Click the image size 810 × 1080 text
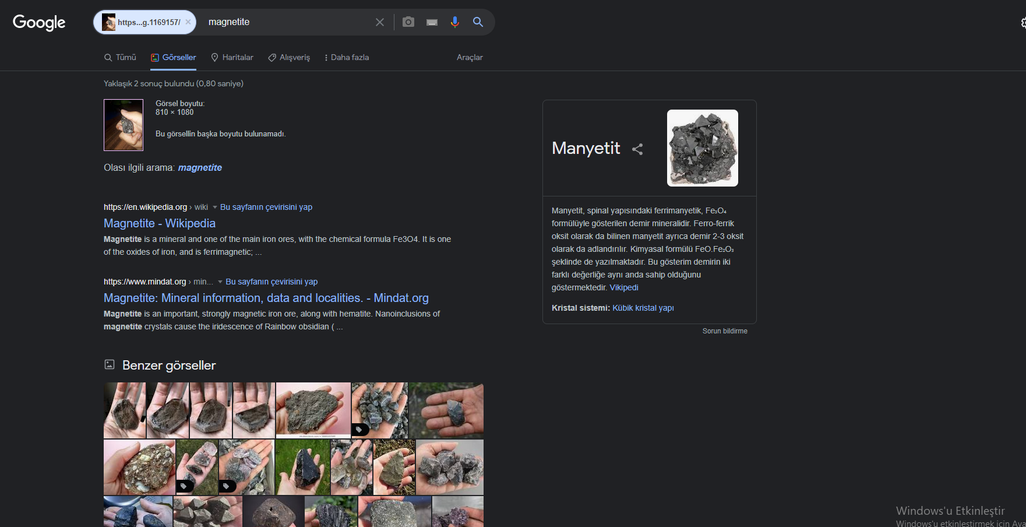This screenshot has width=1026, height=527. [x=175, y=113]
